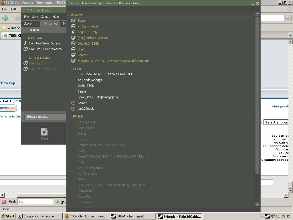Screen dimensions: 293x220
Task: Open the News icon in Steam
Action: [x=44, y=134]
